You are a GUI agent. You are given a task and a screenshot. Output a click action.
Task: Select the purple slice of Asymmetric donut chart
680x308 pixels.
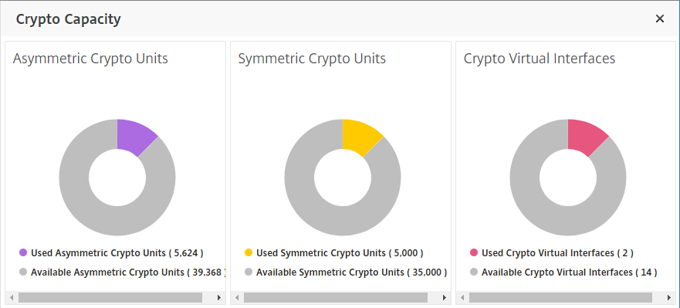point(134,136)
